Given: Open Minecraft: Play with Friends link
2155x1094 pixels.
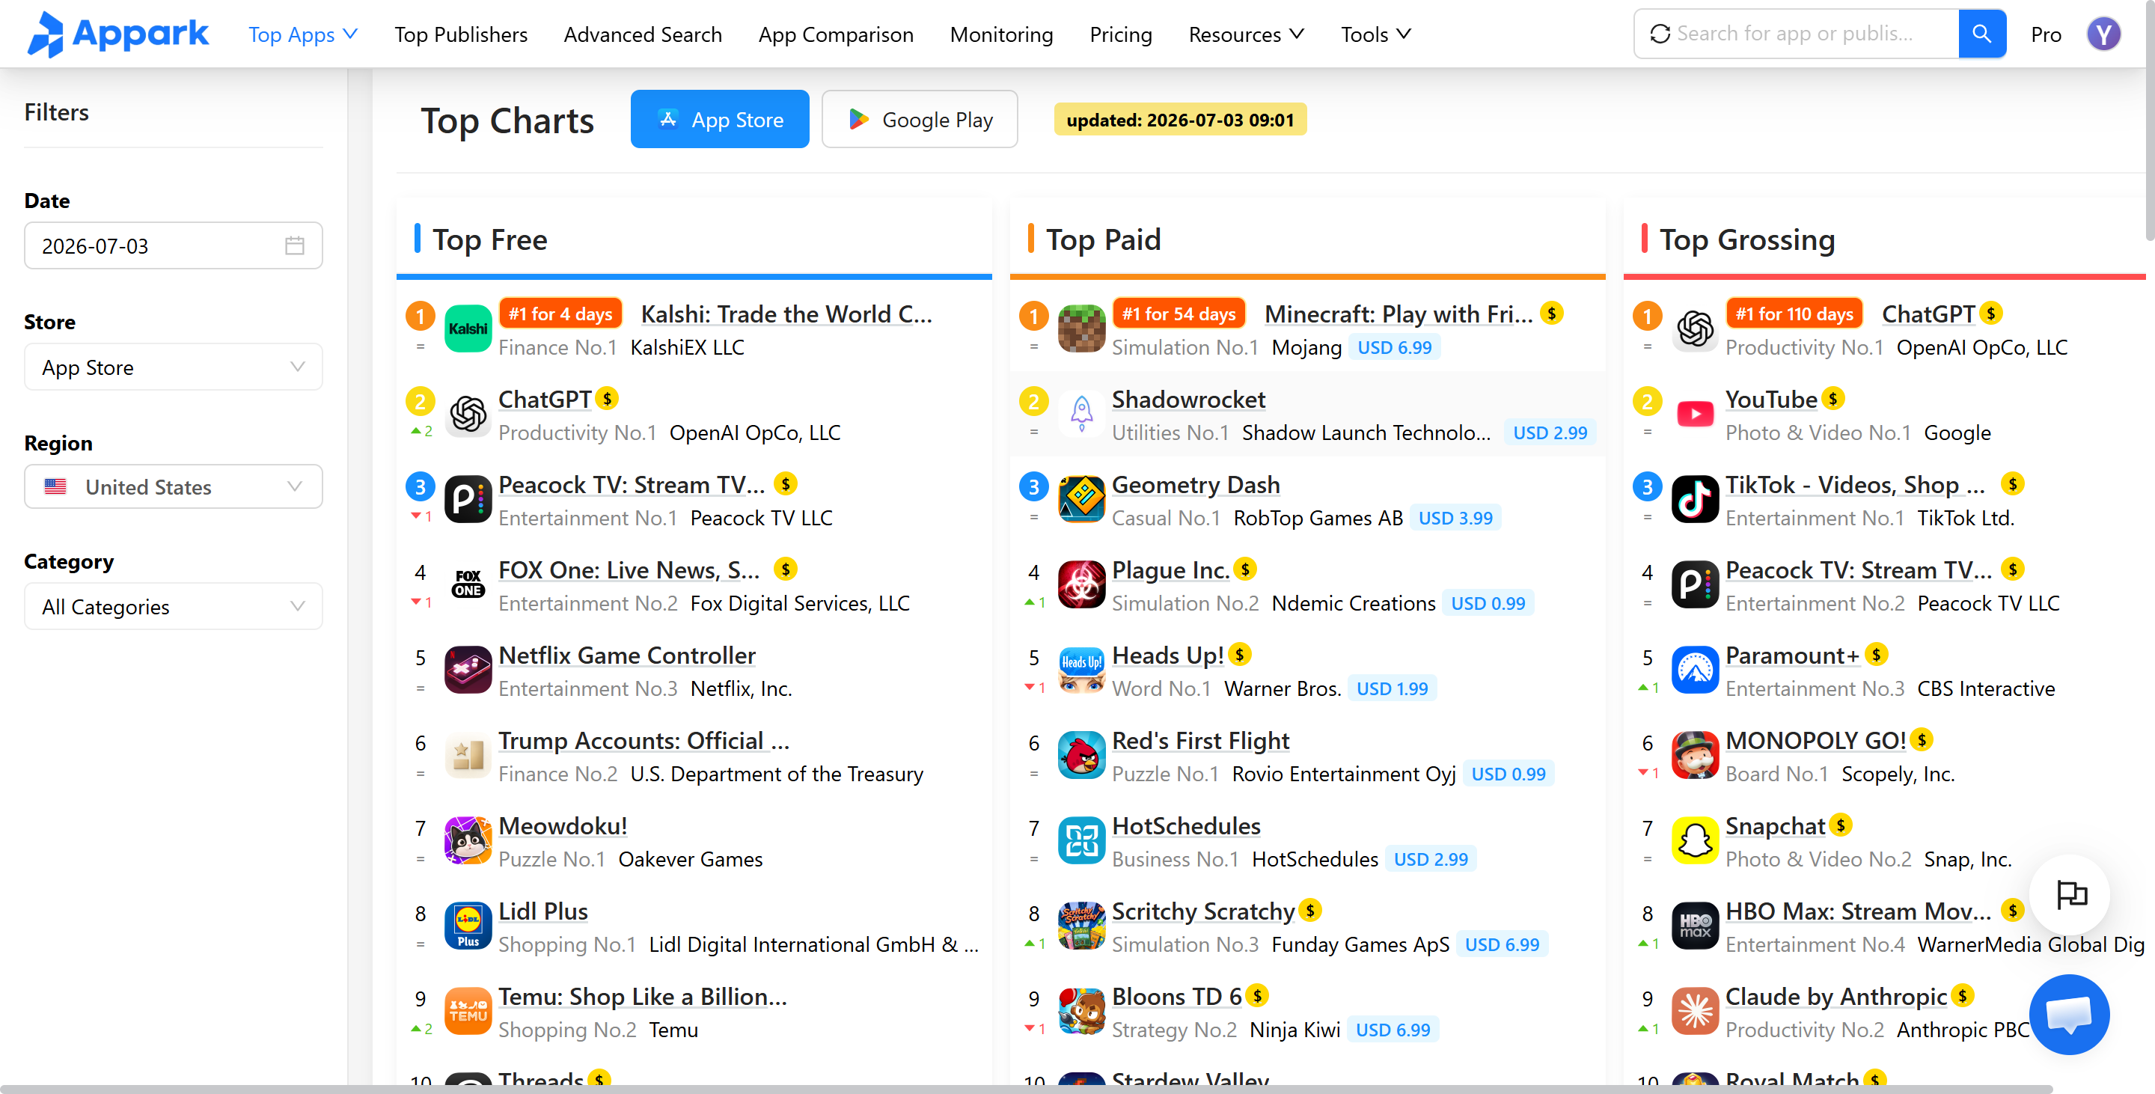Looking at the screenshot, I should point(1398,314).
